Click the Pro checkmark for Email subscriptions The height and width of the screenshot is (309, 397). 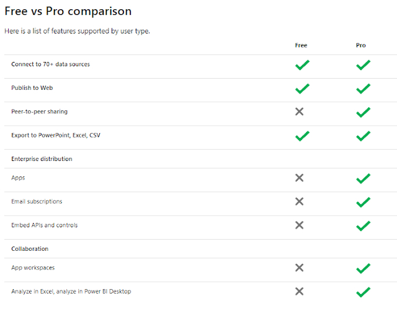coord(363,202)
